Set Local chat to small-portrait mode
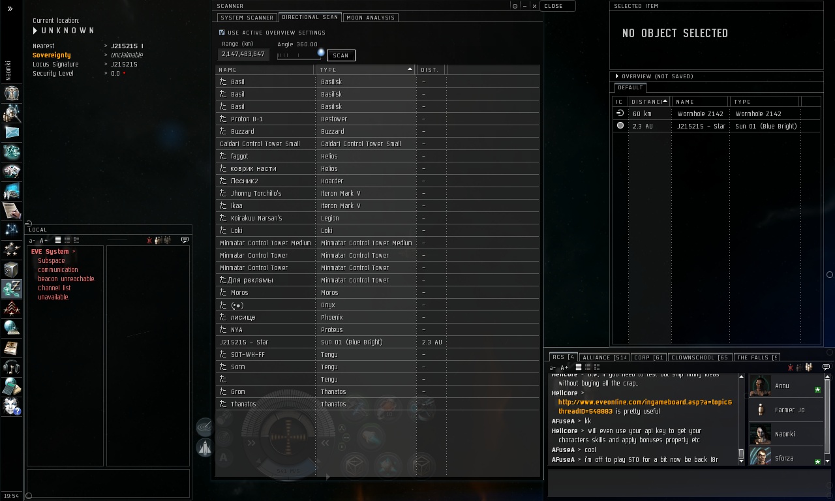The image size is (835, 501). (x=67, y=240)
